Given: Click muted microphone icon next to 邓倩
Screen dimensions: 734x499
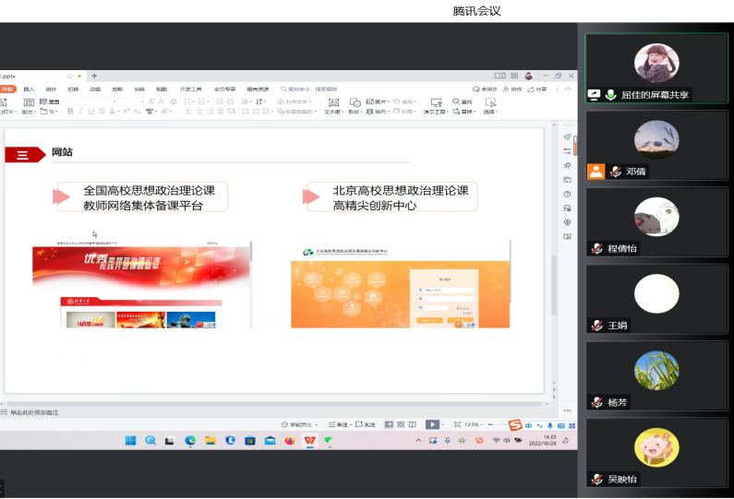Looking at the screenshot, I should click(x=616, y=172).
